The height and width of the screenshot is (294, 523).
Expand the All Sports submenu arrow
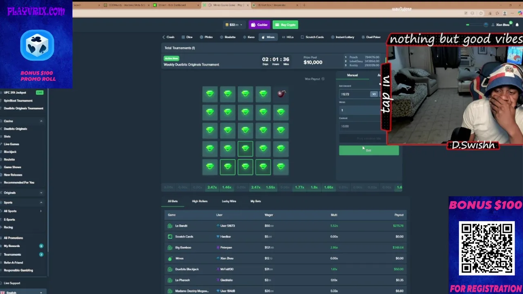point(41,211)
